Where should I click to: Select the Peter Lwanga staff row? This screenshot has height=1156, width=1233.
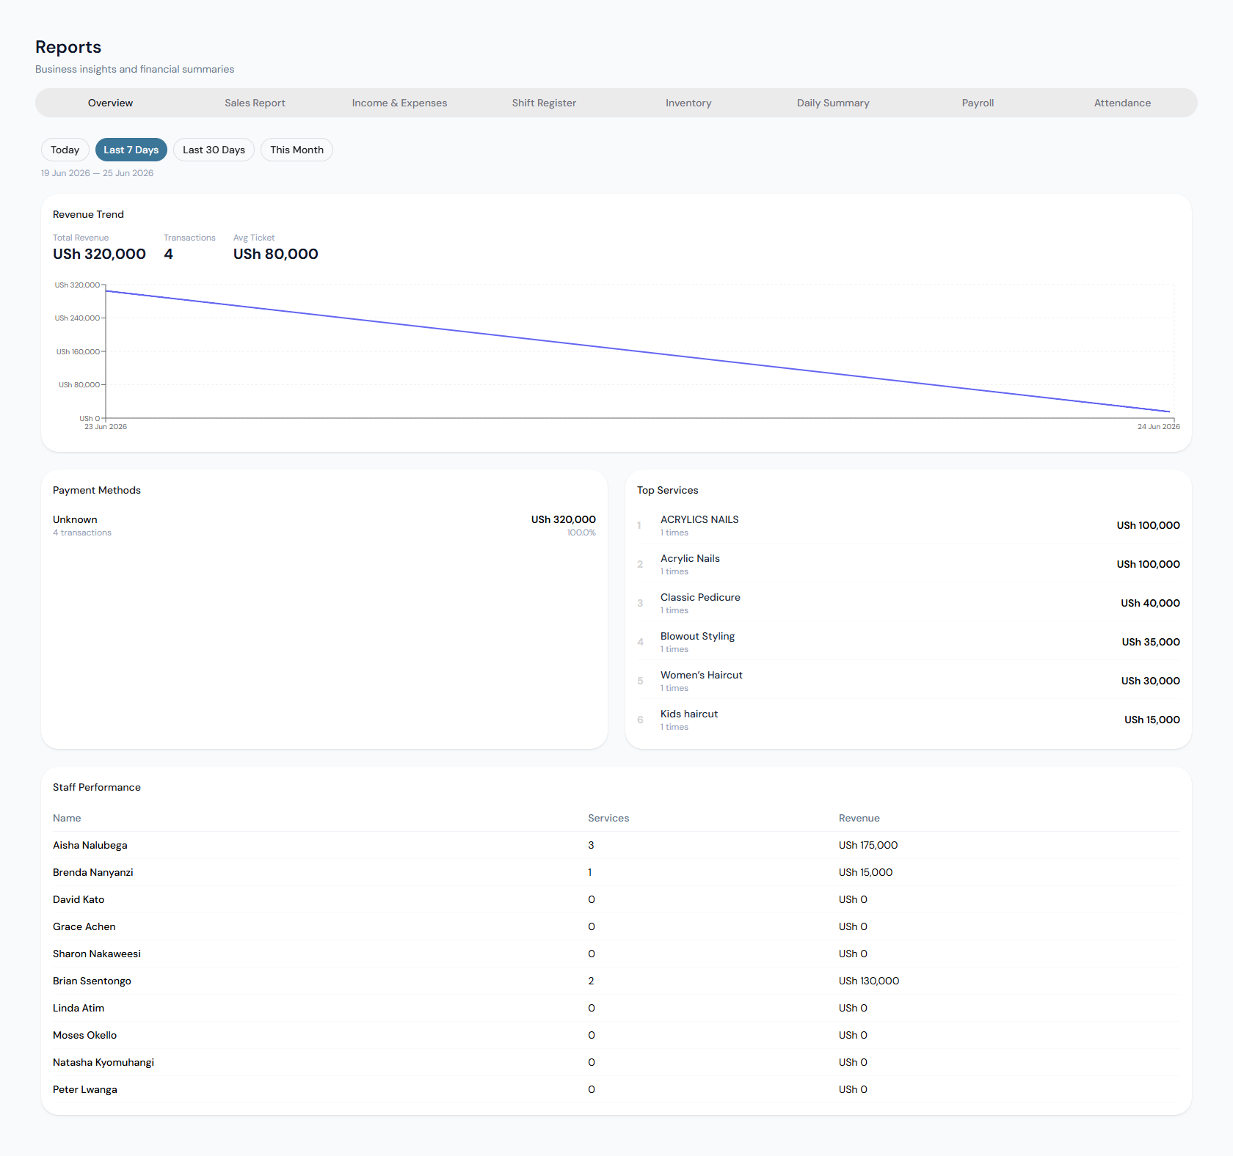coord(616,1089)
